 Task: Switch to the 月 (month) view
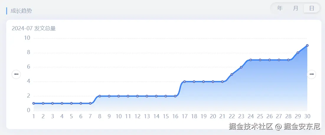point(296,8)
